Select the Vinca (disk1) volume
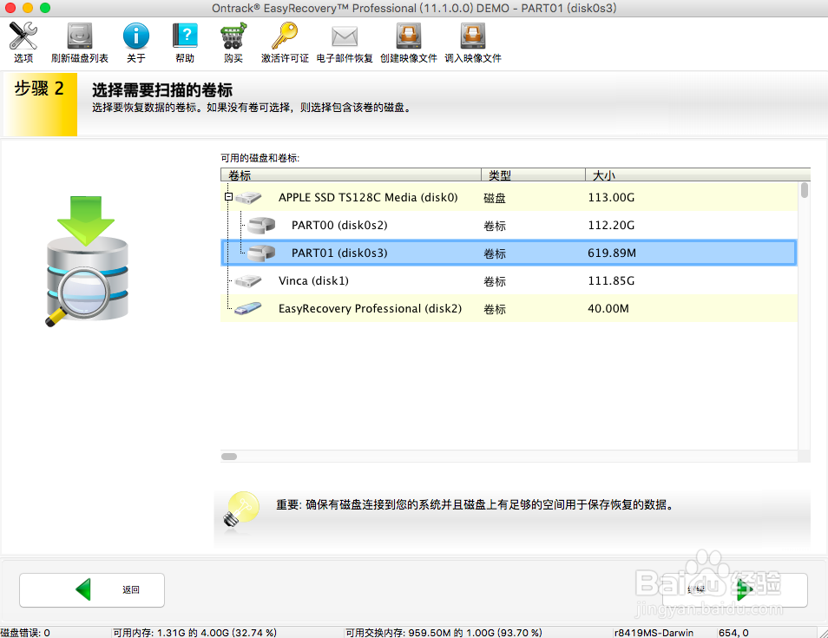The image size is (828, 638). 509,281
